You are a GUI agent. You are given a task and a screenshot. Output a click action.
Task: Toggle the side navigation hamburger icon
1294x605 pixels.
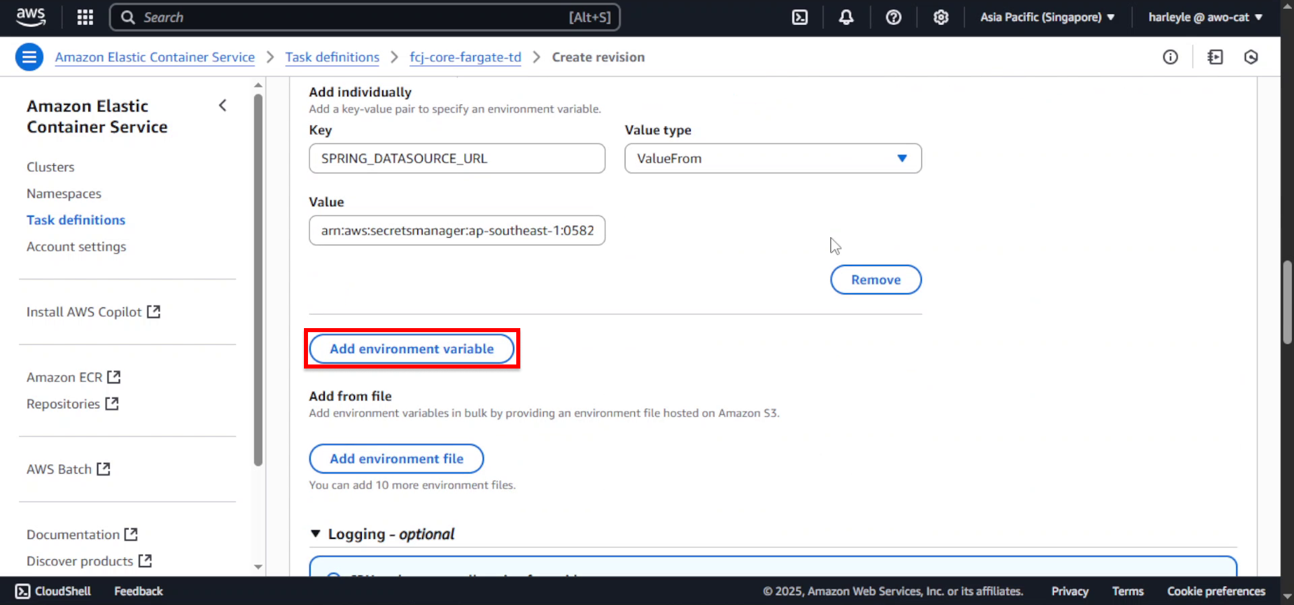tap(29, 57)
